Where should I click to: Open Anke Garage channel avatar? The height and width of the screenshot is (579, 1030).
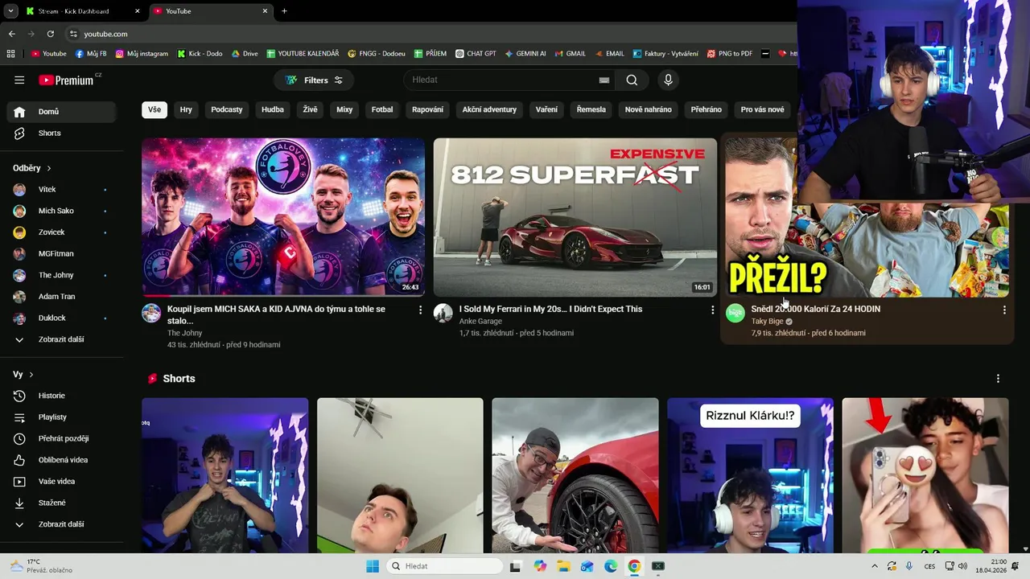[443, 313]
